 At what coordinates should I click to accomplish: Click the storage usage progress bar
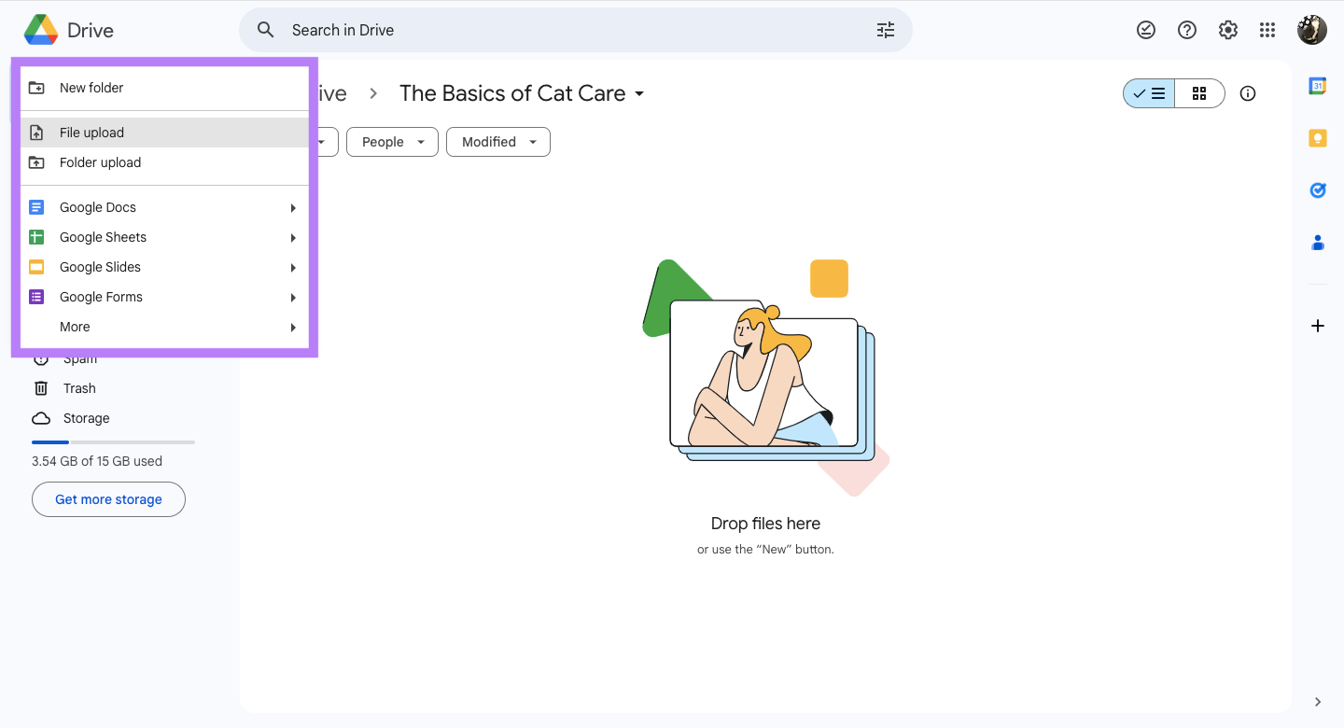112,441
